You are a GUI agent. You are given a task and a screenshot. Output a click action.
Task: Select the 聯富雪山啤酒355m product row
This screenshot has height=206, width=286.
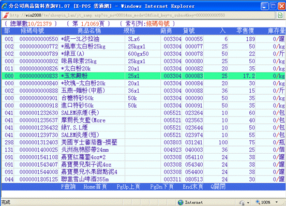coord(143,179)
